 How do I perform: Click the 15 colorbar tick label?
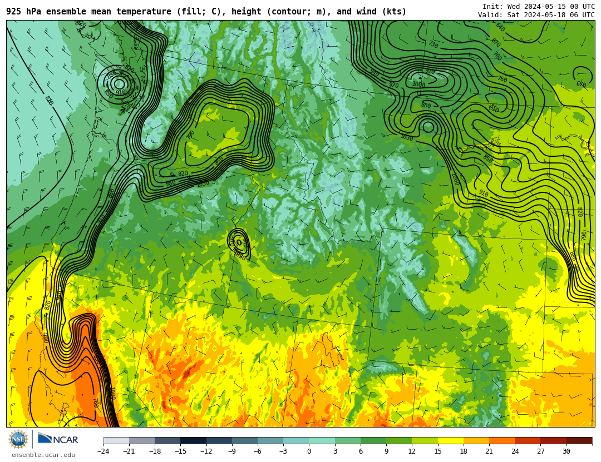point(438,451)
